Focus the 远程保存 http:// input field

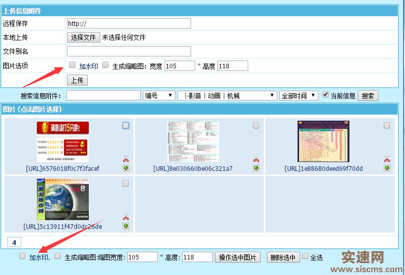click(129, 23)
